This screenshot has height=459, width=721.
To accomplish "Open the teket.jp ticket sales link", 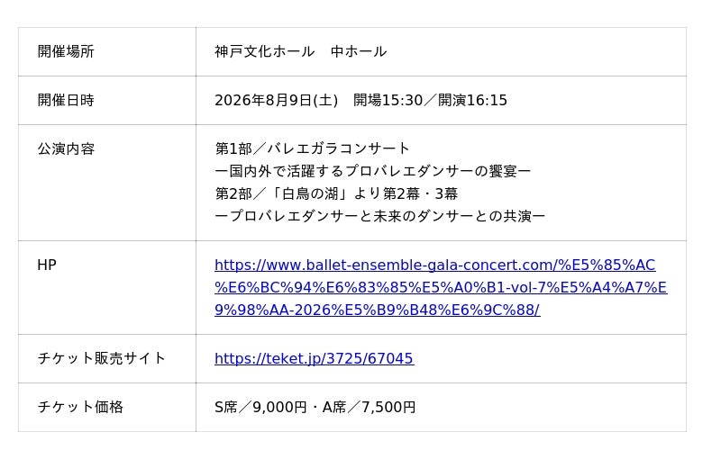I will pos(314,358).
